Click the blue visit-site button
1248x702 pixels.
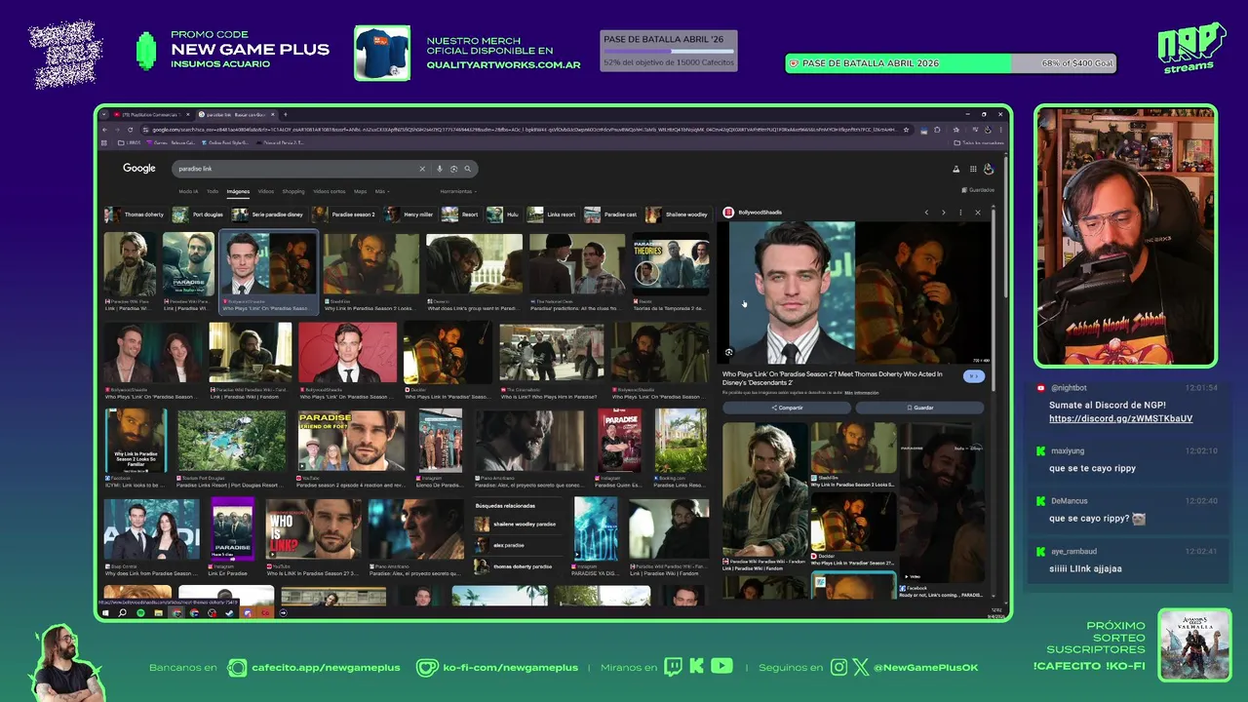coord(973,376)
